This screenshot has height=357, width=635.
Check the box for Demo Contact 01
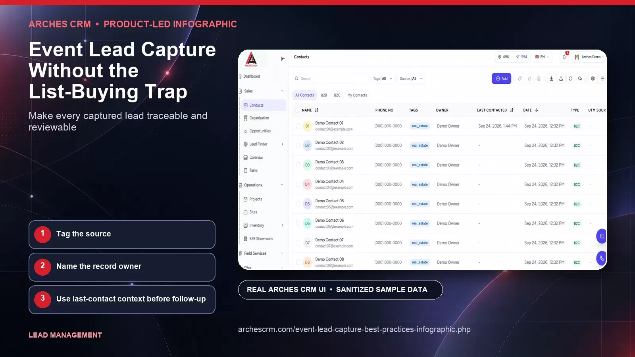coord(298,126)
